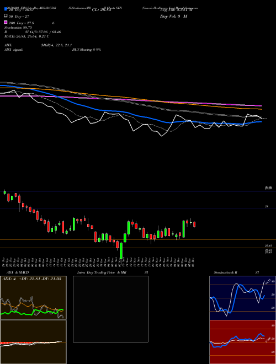Click the 'Stochastics & R' panel title
Image resolution: width=276 pixels, height=364 pixels.
[x=225, y=272]
